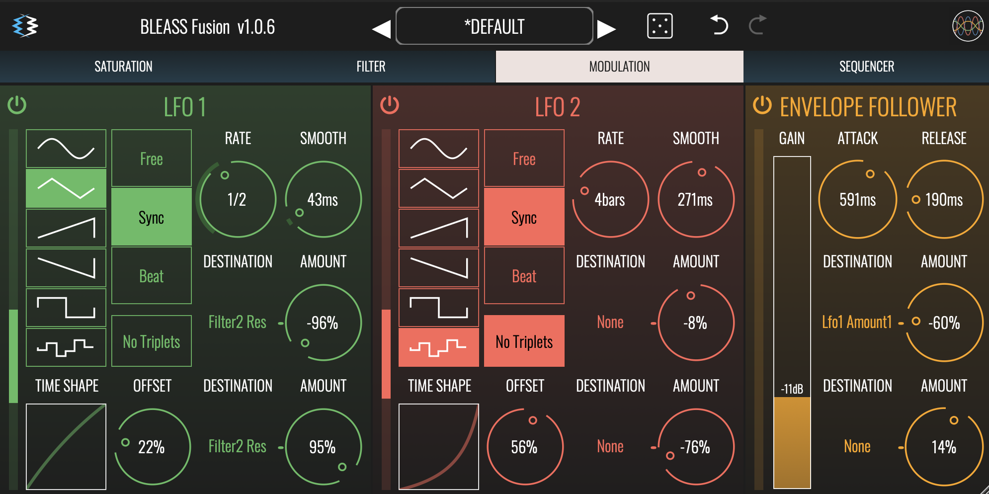
Task: Click LFO 1 offset knob 22%
Action: point(152,447)
